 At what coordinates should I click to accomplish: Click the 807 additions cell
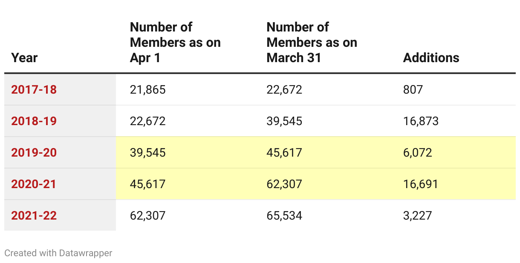click(413, 90)
